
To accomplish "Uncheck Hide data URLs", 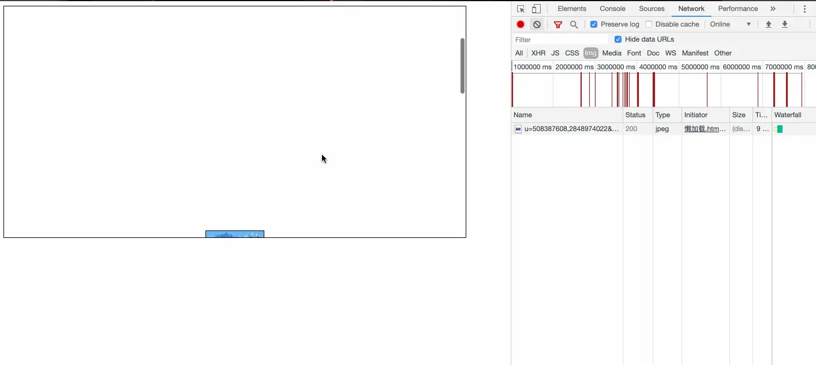I will click(x=618, y=39).
